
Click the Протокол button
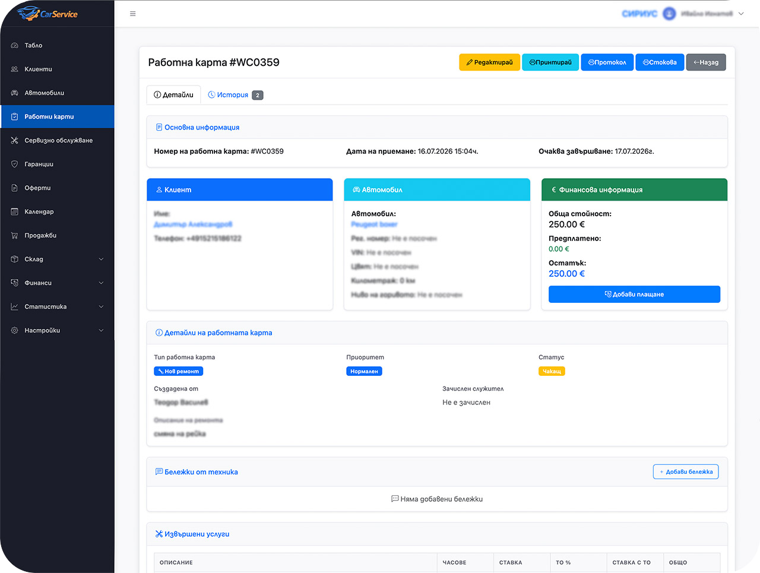coord(607,62)
